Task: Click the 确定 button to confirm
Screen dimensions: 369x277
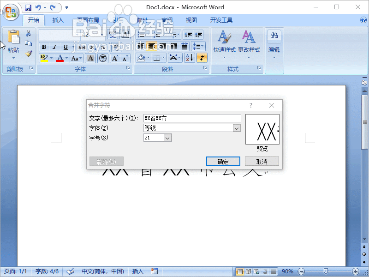Action: coord(223,161)
